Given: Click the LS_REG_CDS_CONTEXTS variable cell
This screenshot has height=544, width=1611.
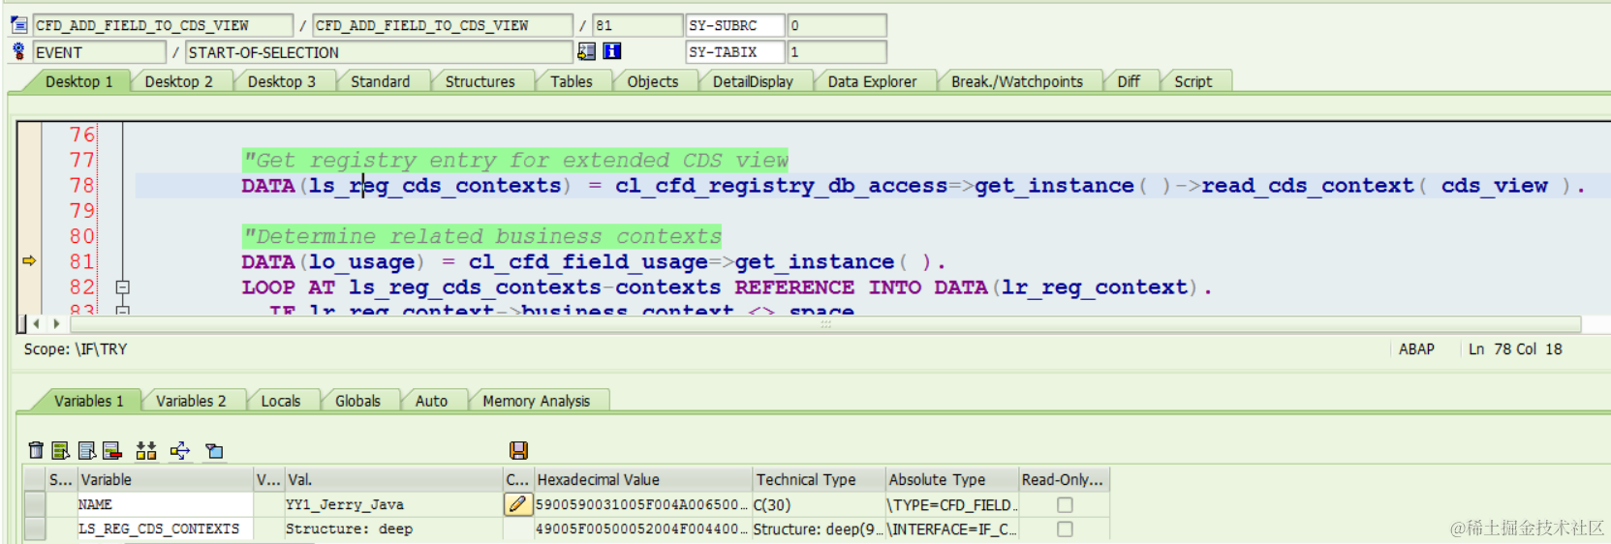Looking at the screenshot, I should (x=165, y=529).
